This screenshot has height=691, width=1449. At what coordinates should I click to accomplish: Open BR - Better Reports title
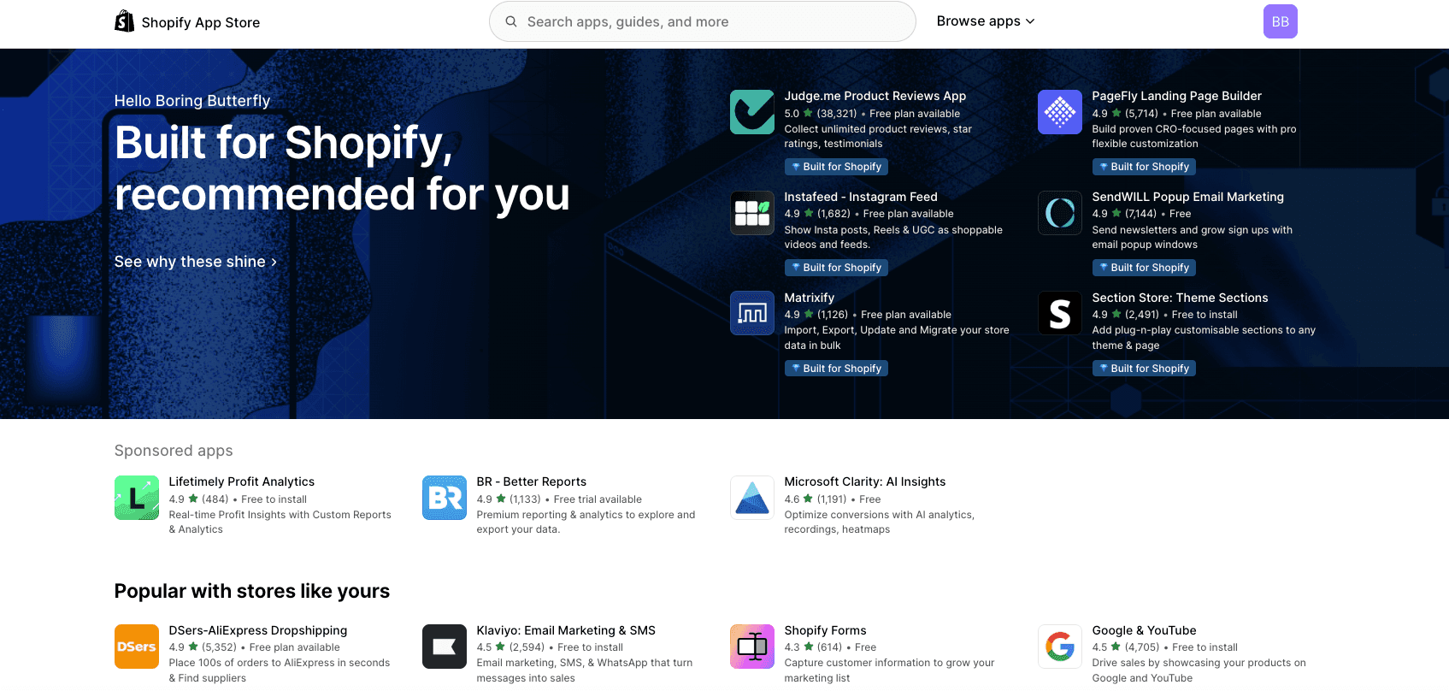pyautogui.click(x=531, y=481)
